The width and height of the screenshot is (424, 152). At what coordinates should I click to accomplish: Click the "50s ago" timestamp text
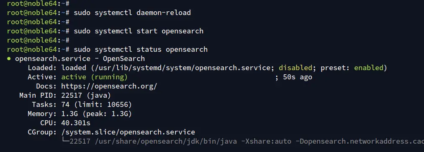298,77
